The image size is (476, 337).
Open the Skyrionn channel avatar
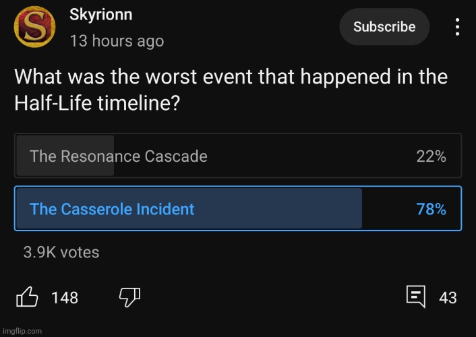coord(34,27)
